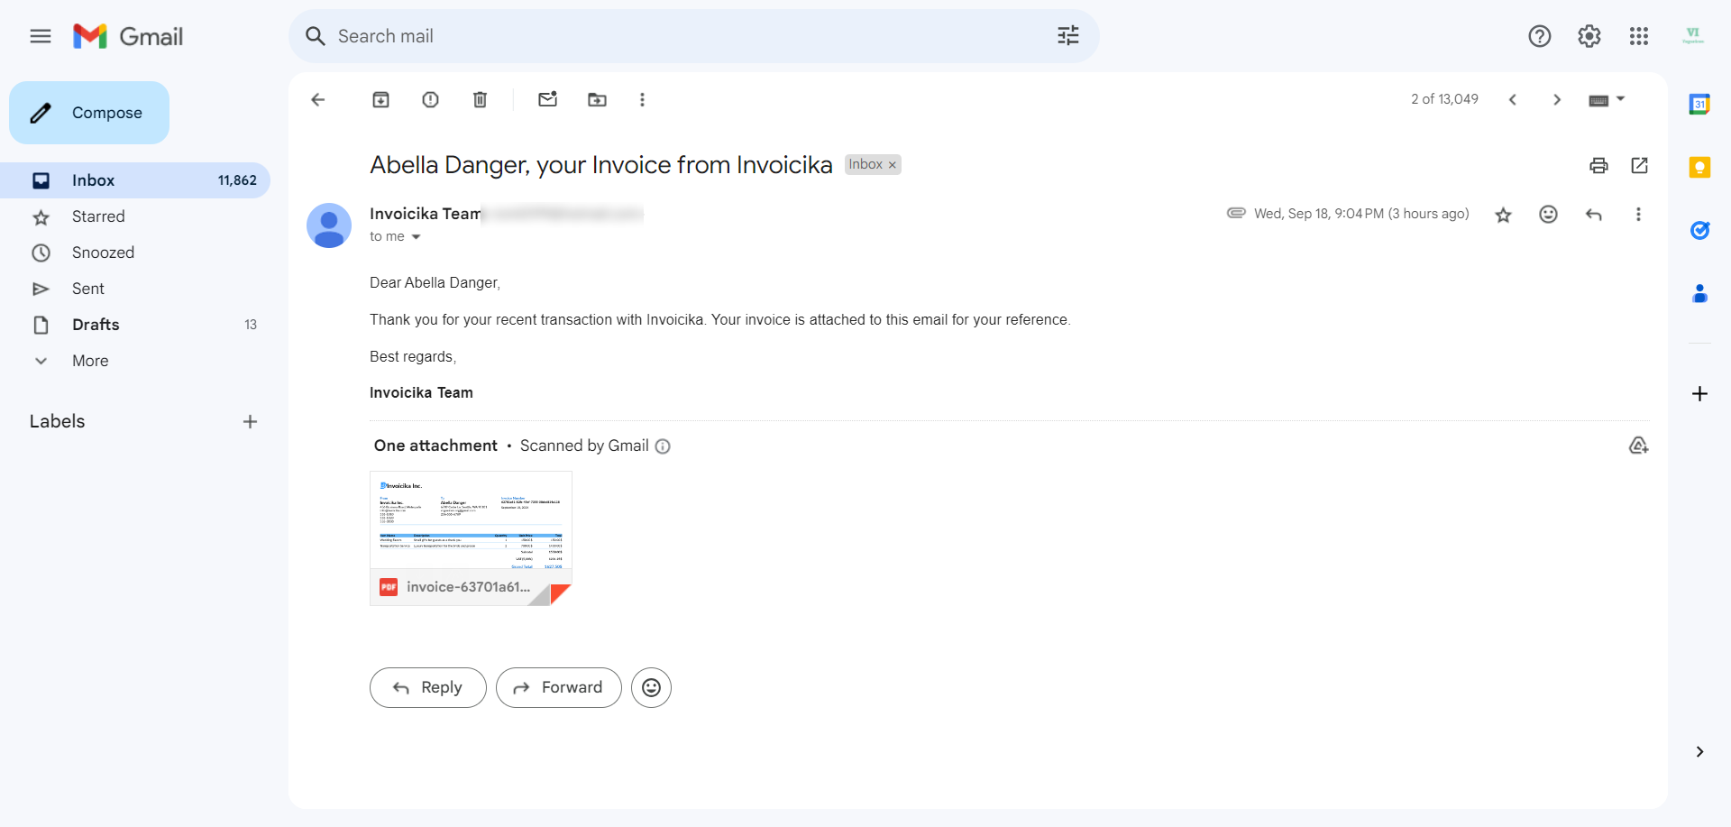Add all attachments to Drive
The height and width of the screenshot is (827, 1731).
pos(1638,446)
